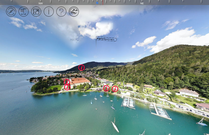The width and height of the screenshot is (209, 135).
Task: Click the large red-roofed monastery building
Action: click(80, 82)
